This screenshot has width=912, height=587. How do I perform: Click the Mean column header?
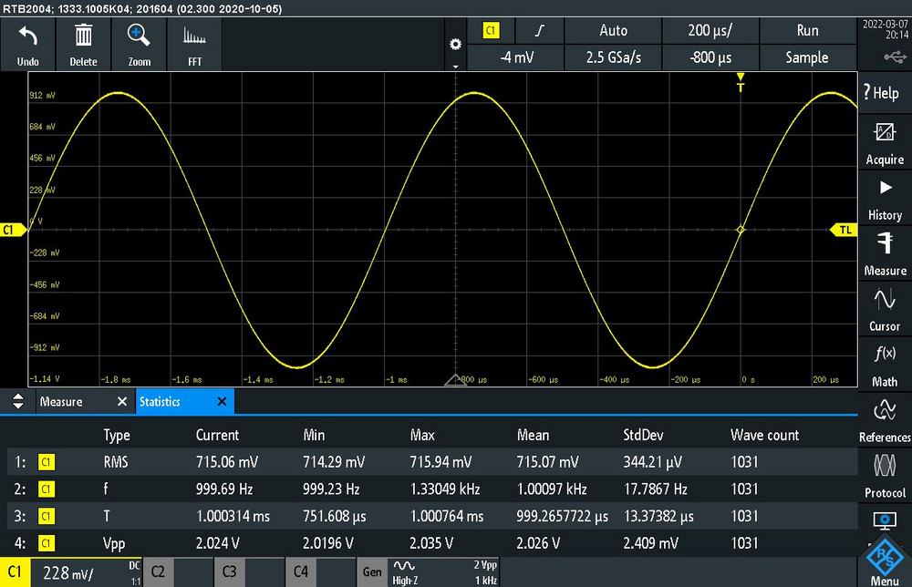click(x=533, y=436)
